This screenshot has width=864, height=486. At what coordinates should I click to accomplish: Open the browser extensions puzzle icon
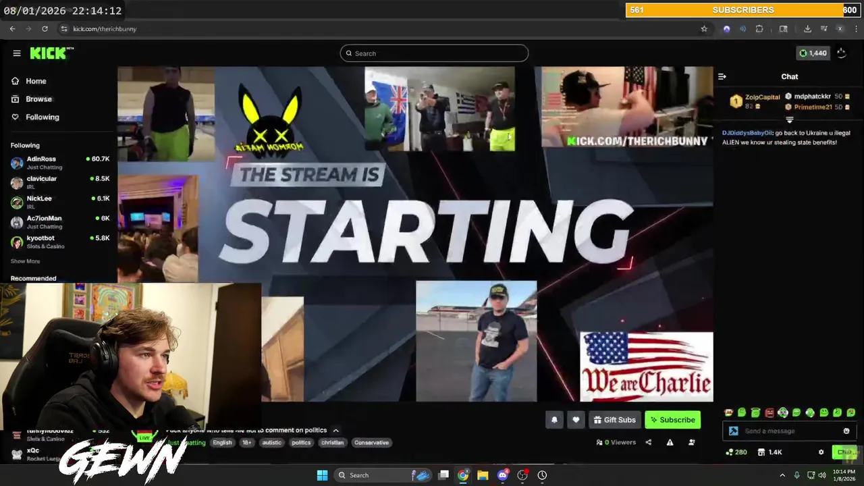[x=759, y=29]
